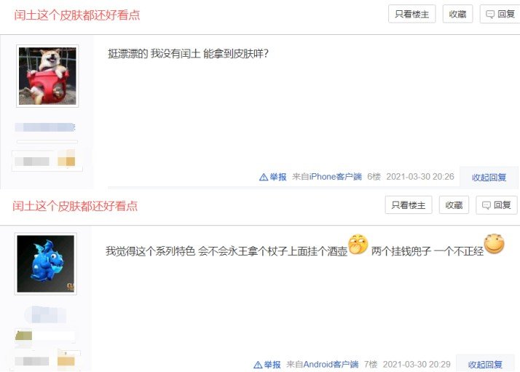This screenshot has height=372, width=520.
Task: Click the 回复 speech bubble icon in second post
Action: (486, 205)
